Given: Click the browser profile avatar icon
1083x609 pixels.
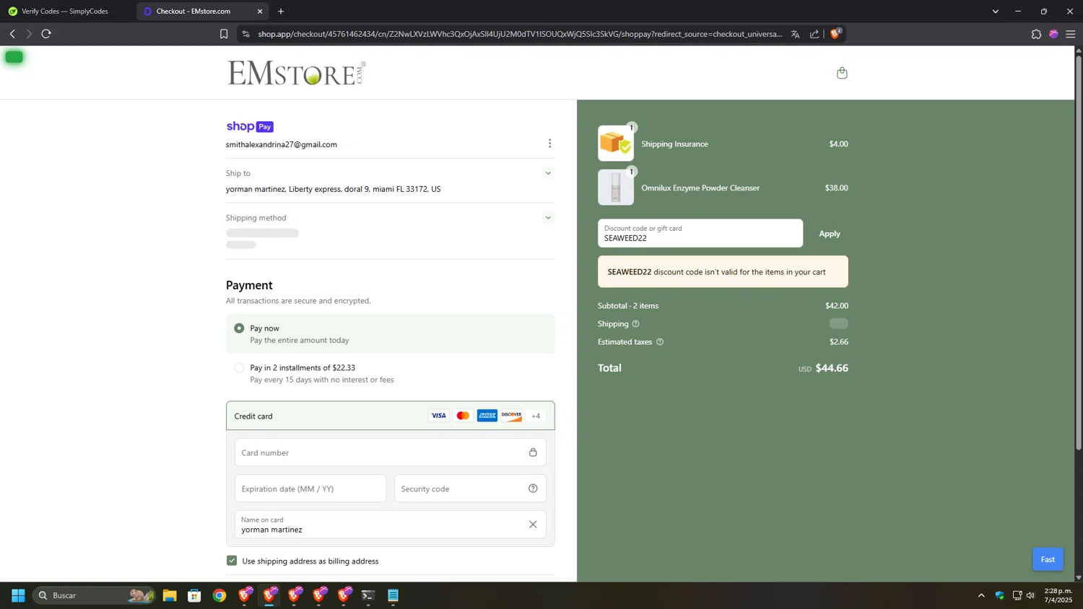Looking at the screenshot, I should 1053,34.
